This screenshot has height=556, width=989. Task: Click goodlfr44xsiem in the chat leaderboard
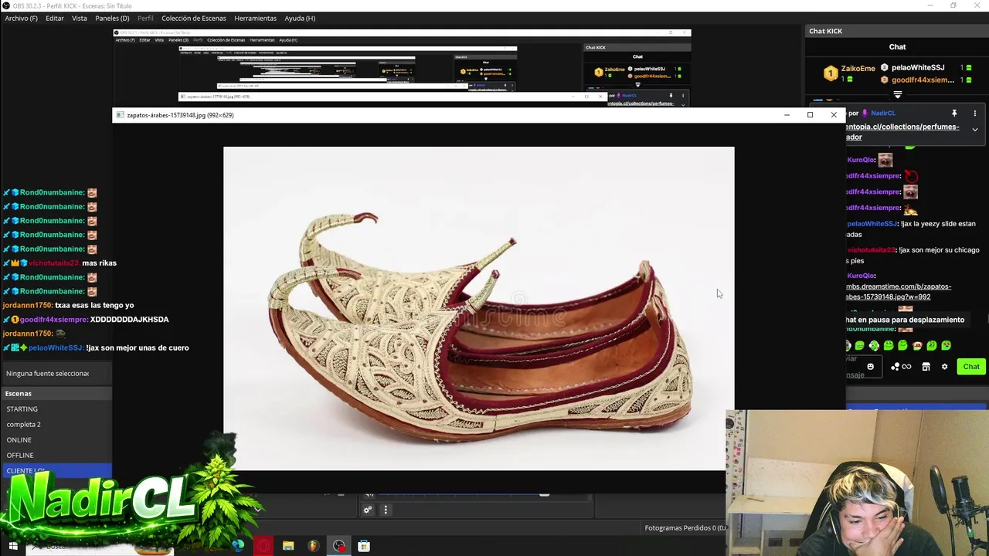click(923, 80)
